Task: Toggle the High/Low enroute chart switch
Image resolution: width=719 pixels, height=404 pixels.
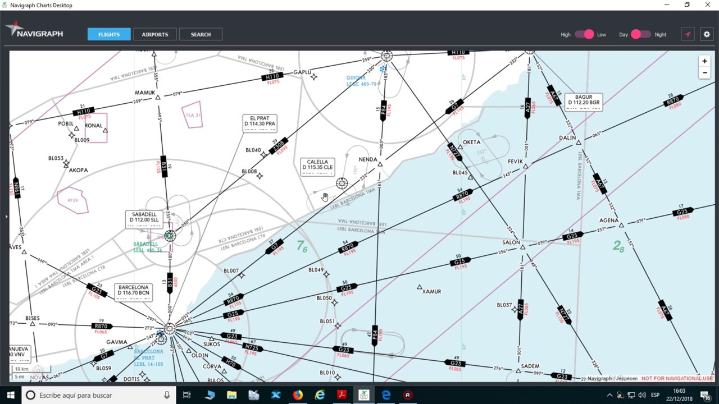Action: (584, 34)
